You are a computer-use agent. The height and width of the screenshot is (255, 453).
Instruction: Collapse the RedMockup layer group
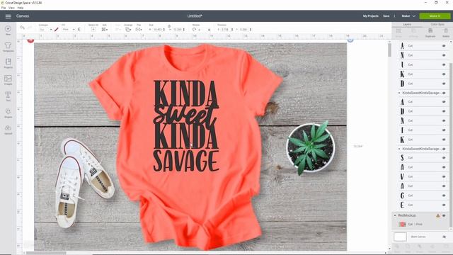pyautogui.click(x=395, y=215)
